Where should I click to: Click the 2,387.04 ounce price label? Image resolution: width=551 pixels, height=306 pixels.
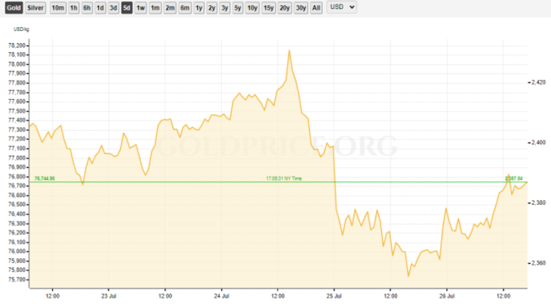pos(514,178)
